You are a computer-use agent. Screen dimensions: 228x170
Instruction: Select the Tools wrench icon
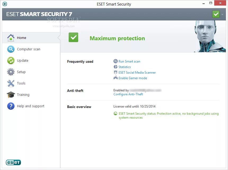tap(11, 83)
